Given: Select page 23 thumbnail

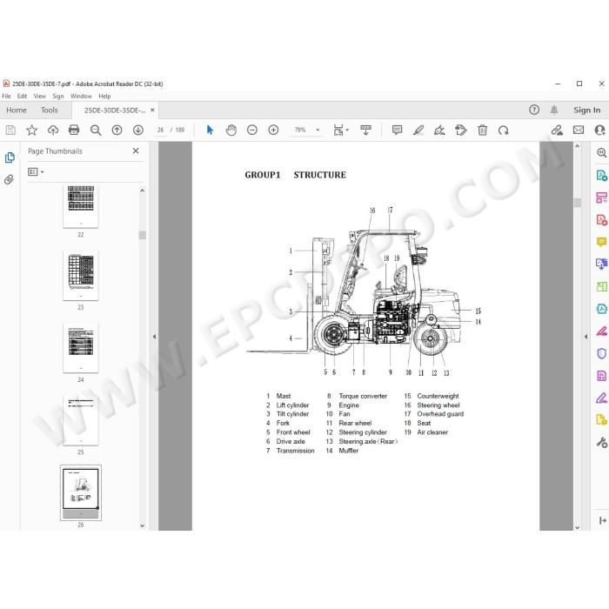Looking at the screenshot, I should [x=81, y=276].
